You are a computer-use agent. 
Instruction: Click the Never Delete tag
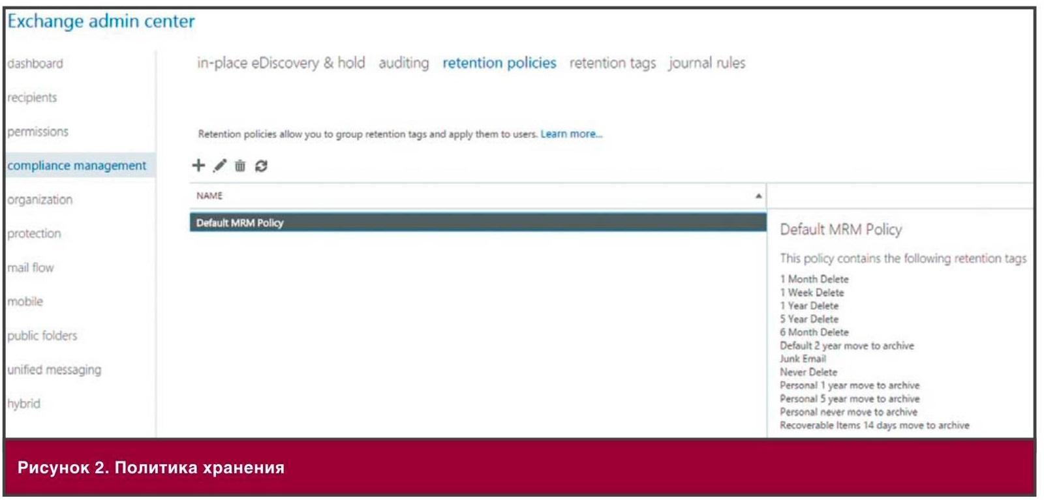[808, 372]
